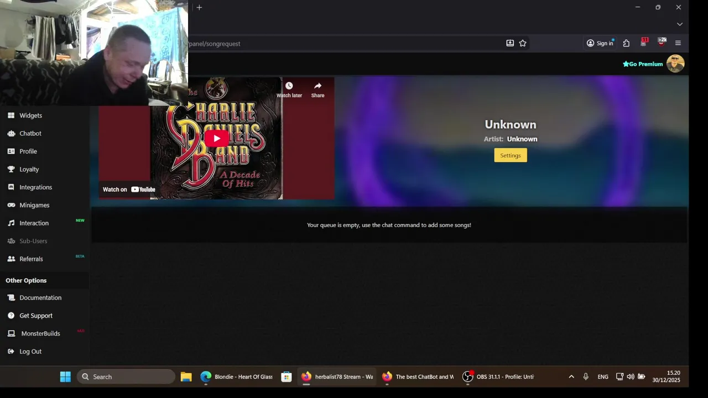Screen dimensions: 708x398
Task: Switch to The best ChatBot Firefox window
Action: click(418, 376)
